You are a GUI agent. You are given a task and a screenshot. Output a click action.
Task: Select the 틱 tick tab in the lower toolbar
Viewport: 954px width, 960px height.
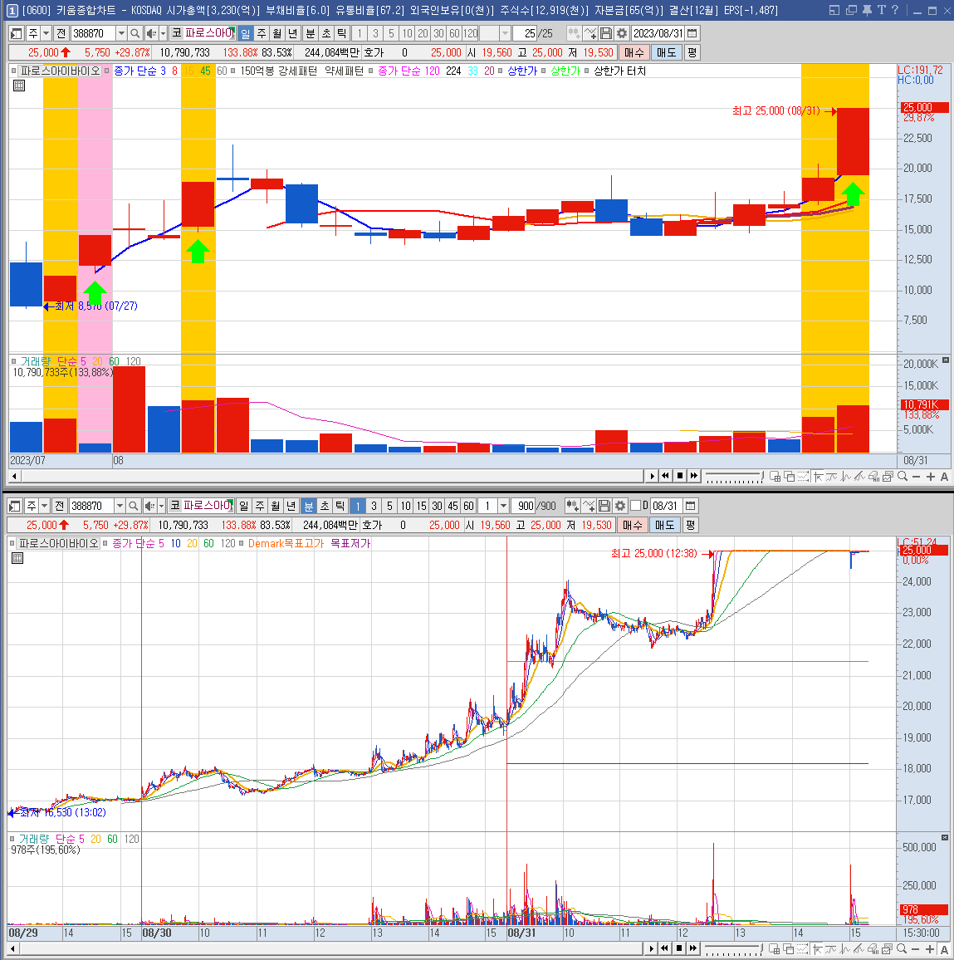pyautogui.click(x=340, y=506)
